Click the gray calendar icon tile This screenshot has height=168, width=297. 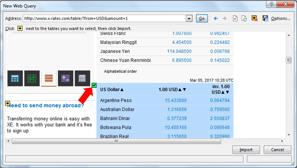click(x=82, y=78)
